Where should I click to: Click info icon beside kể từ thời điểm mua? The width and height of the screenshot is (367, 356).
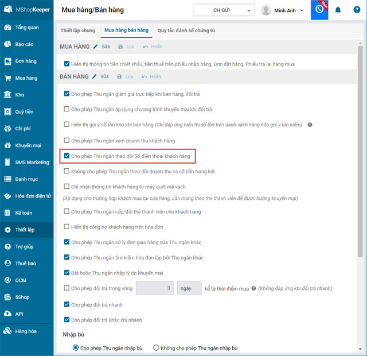(x=253, y=288)
